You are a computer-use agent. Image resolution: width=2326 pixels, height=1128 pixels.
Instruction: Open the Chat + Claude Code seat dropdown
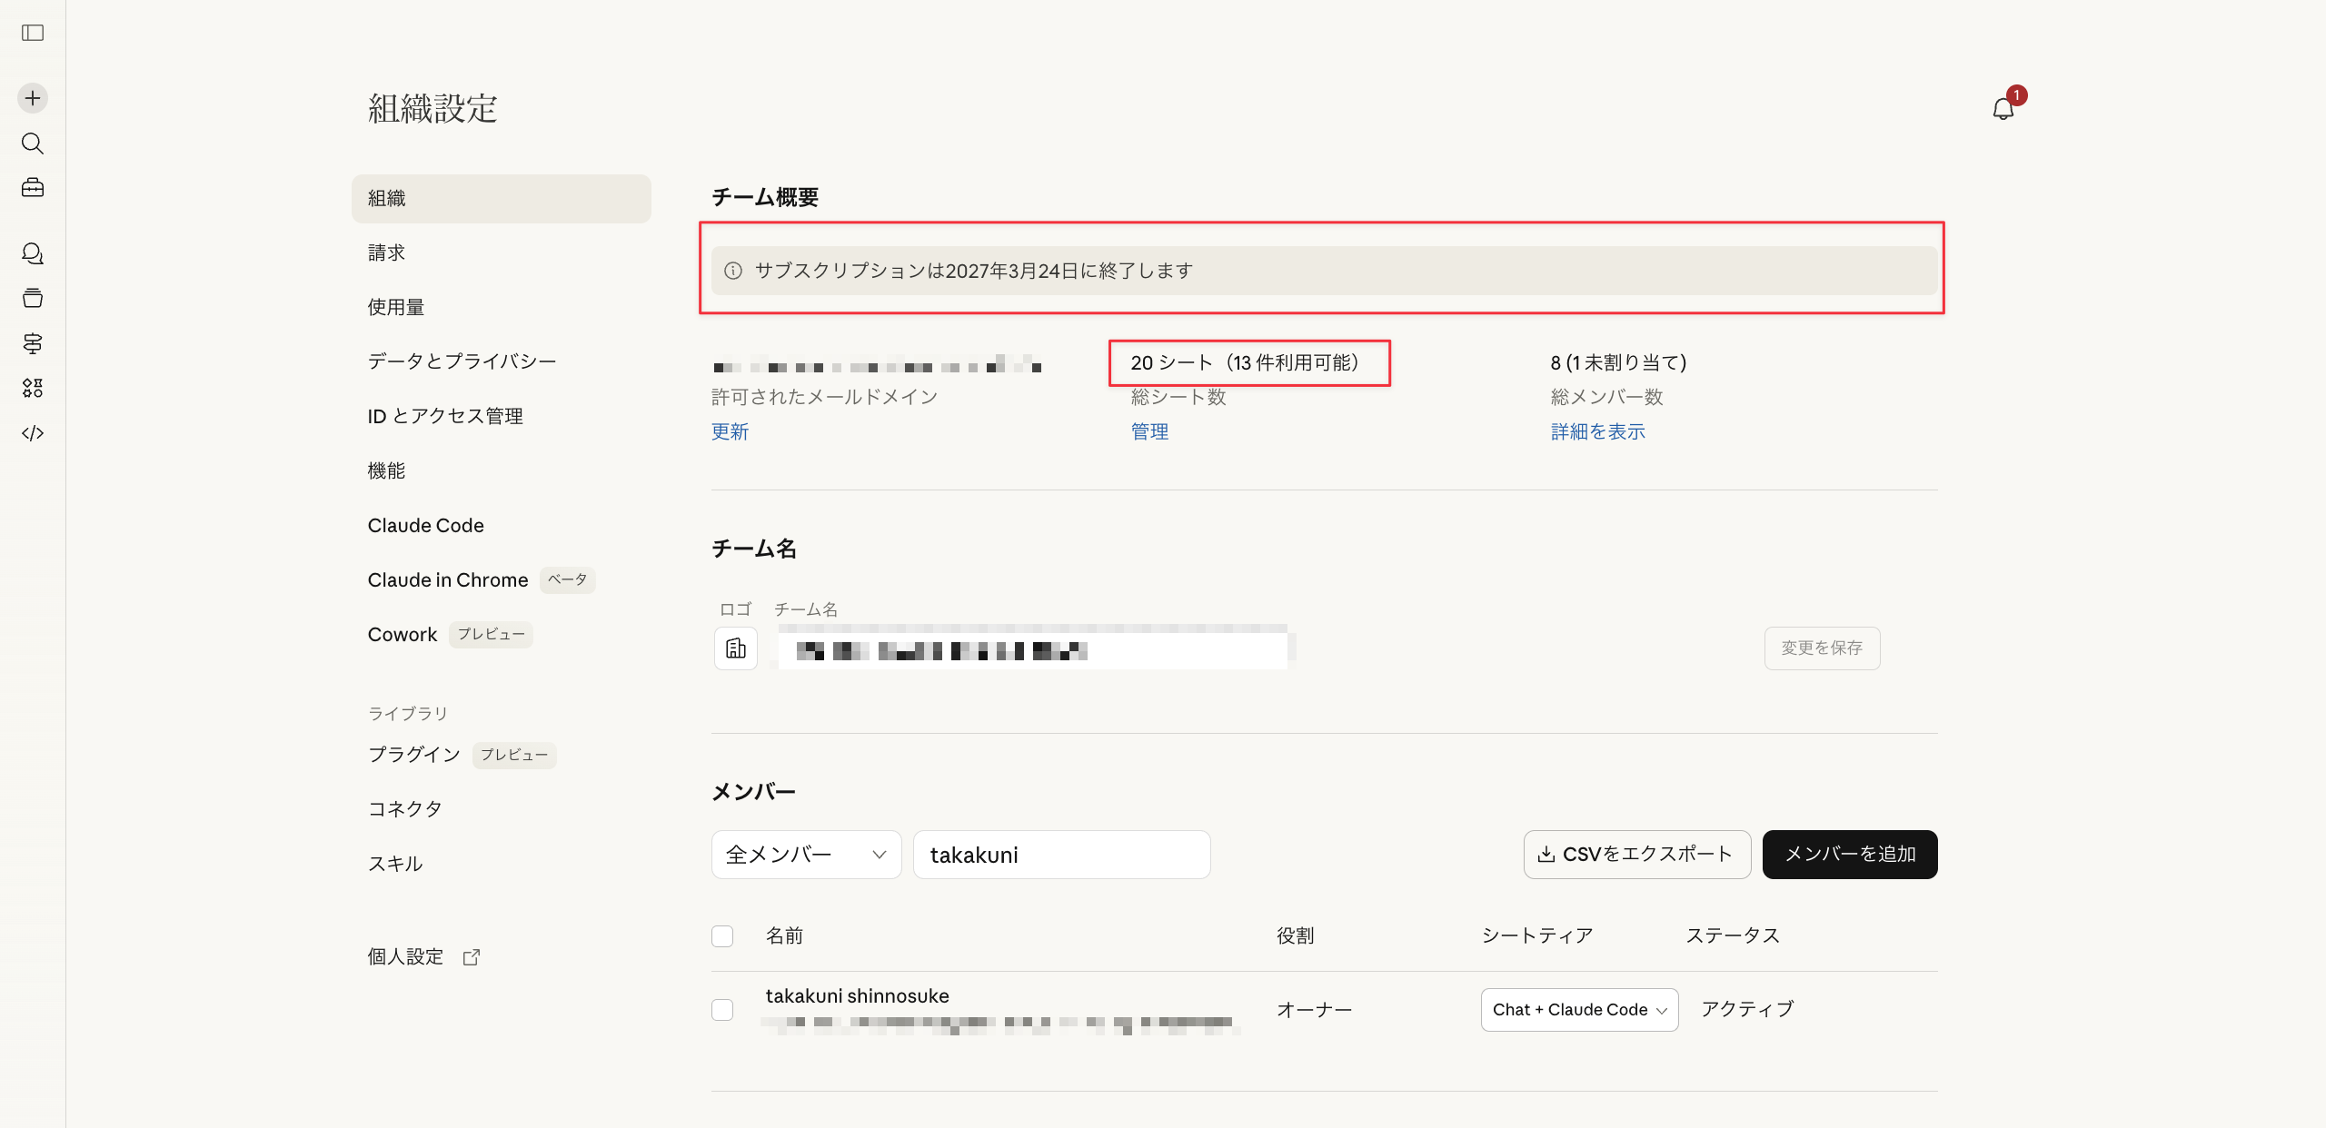[x=1579, y=1010]
